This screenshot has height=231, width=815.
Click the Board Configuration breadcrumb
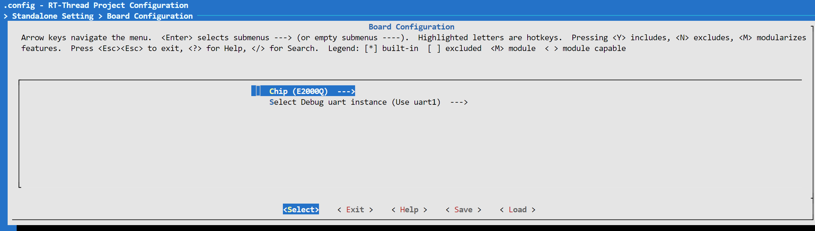(x=150, y=16)
